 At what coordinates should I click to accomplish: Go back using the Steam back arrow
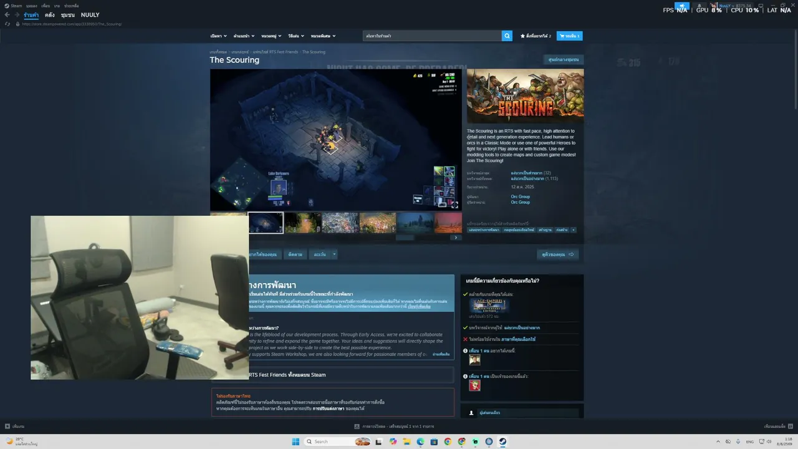pyautogui.click(x=7, y=15)
